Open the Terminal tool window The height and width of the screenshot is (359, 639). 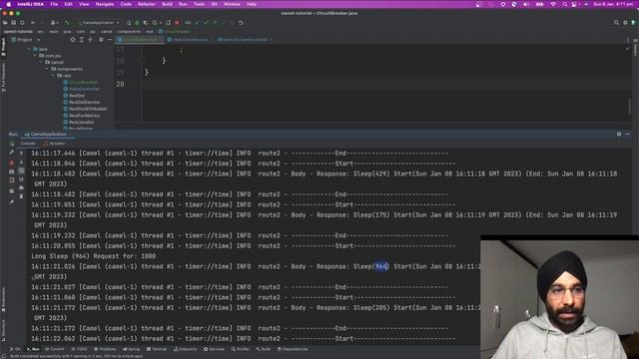click(157, 349)
